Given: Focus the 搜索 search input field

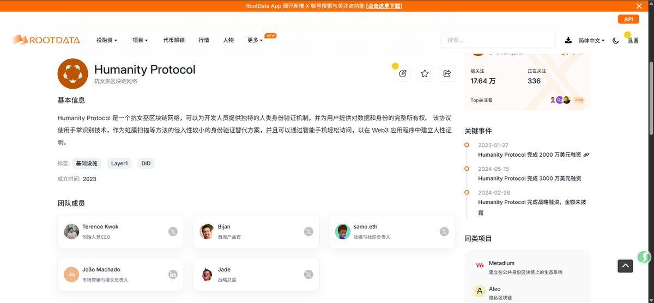Looking at the screenshot, I should tap(498, 40).
